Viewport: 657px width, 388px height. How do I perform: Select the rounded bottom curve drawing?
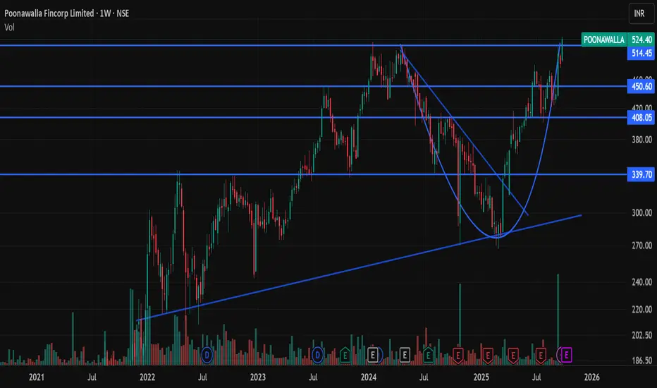(x=498, y=237)
